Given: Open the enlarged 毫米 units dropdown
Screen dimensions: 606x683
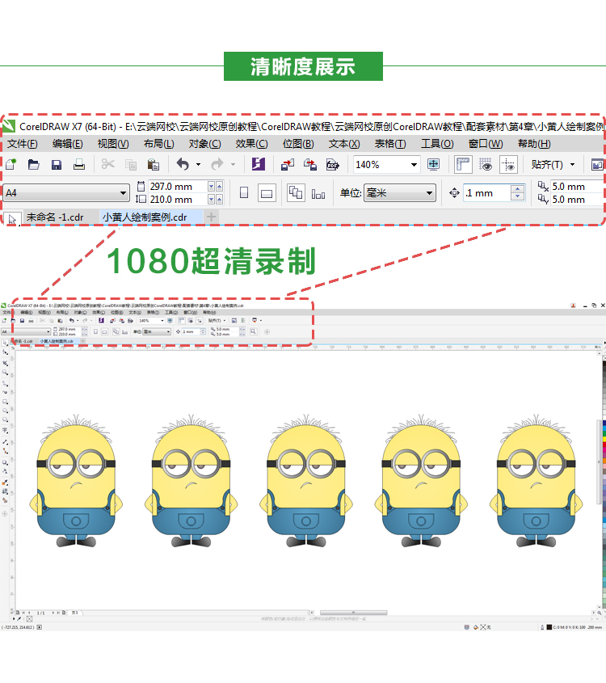Looking at the screenshot, I should (x=429, y=193).
